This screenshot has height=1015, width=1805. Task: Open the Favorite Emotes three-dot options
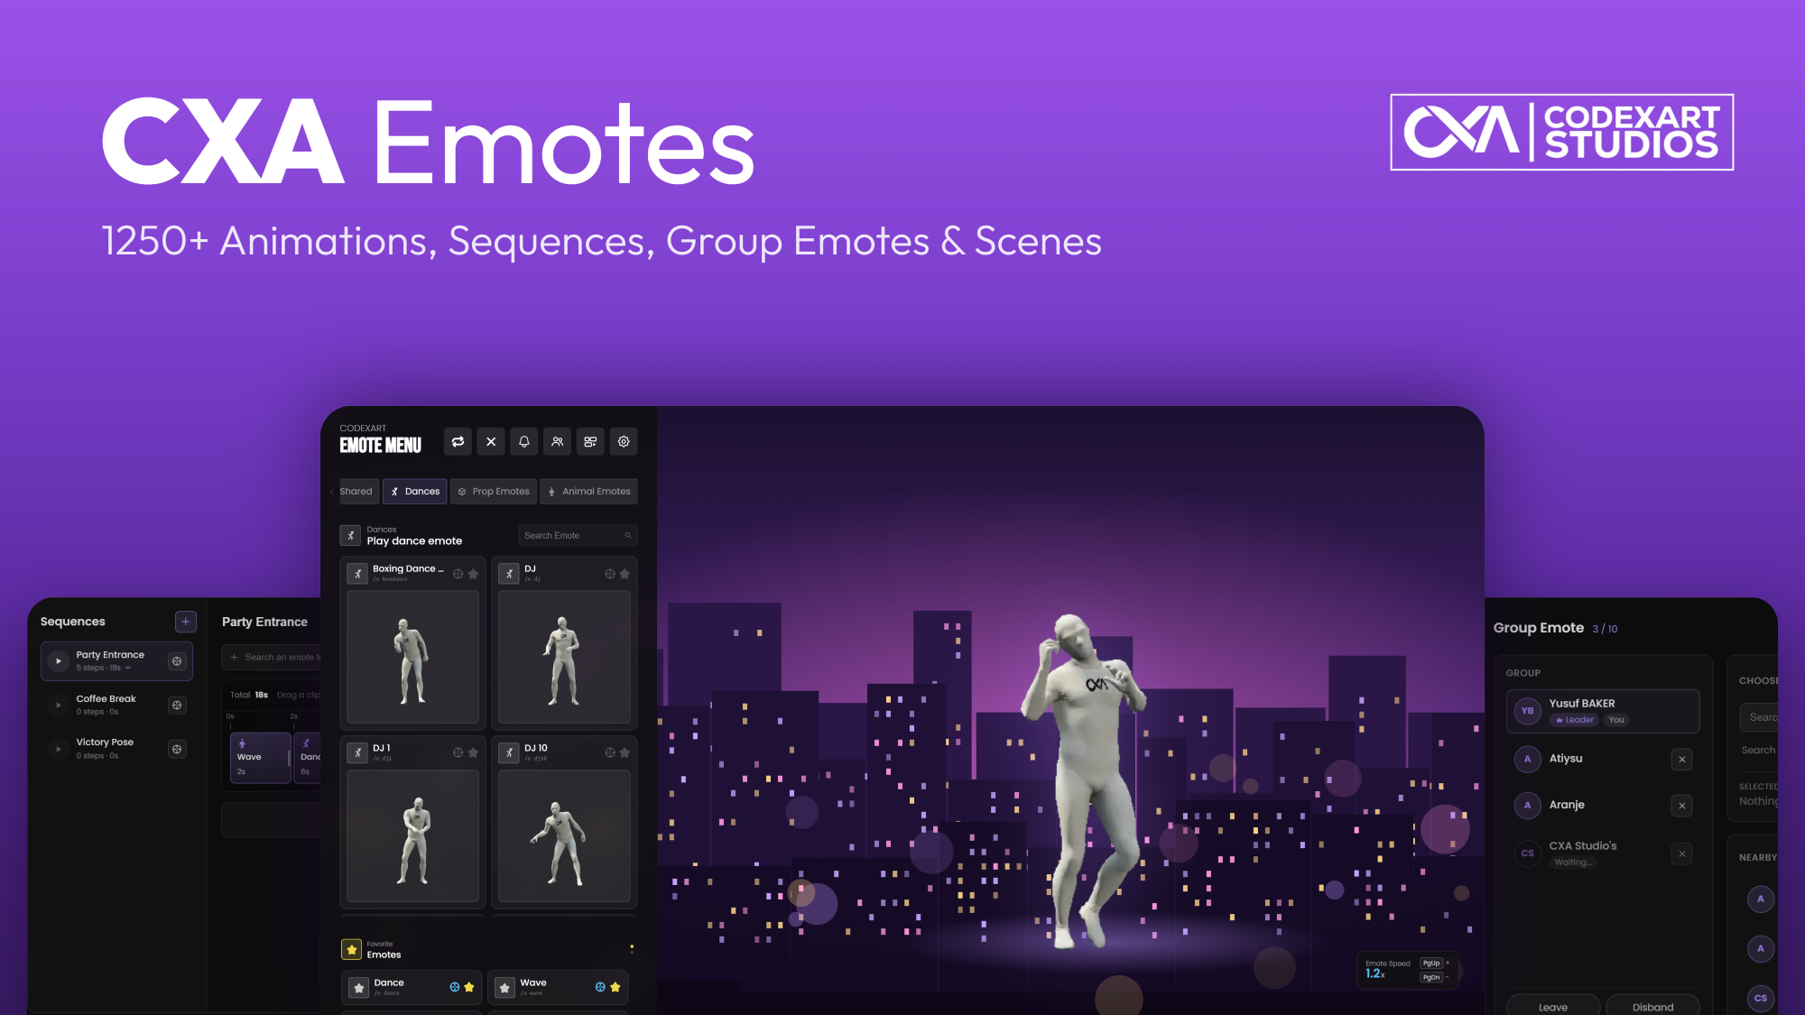pyautogui.click(x=632, y=949)
